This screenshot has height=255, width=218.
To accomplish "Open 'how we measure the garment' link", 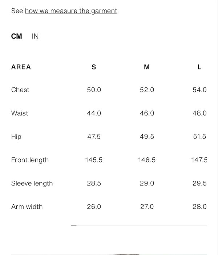I will [71, 11].
